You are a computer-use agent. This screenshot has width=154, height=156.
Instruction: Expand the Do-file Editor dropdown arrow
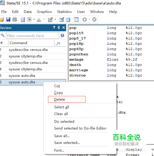point(55,19)
